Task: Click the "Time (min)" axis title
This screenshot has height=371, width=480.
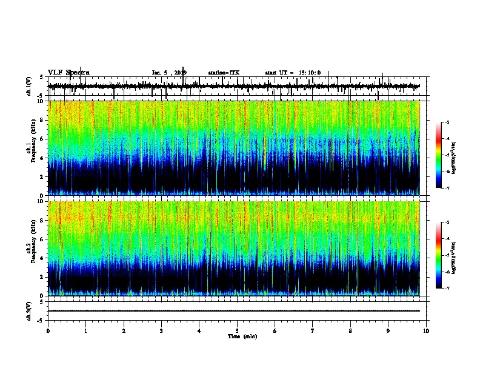Action: 242,336
